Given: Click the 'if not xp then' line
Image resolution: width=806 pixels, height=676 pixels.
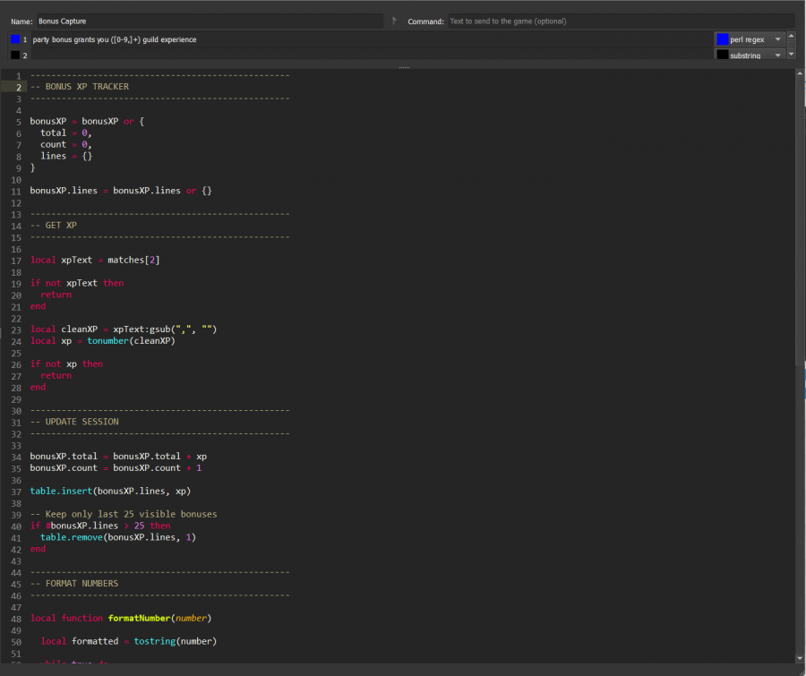Looking at the screenshot, I should 66,364.
